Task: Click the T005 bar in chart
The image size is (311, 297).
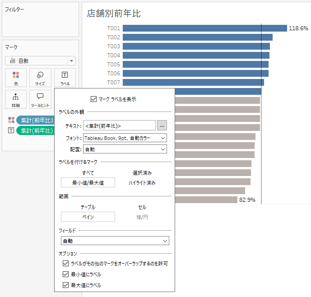Action: tap(195, 64)
